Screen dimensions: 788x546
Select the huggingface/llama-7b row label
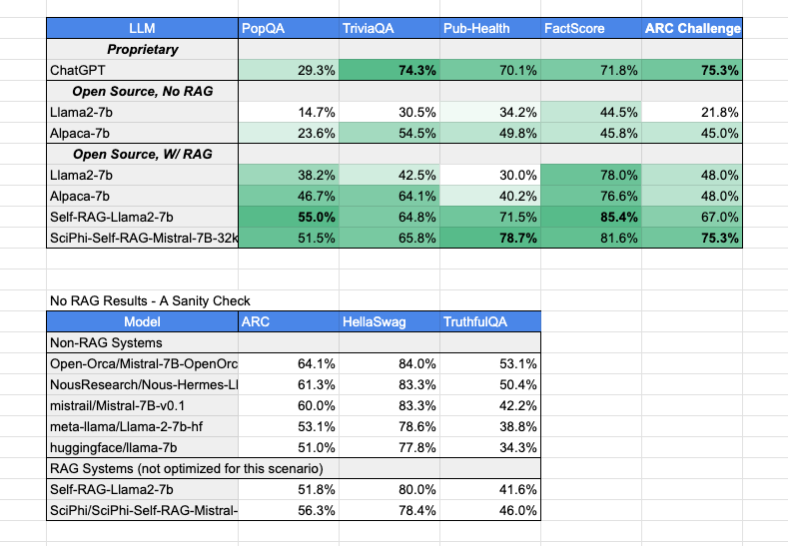click(x=143, y=447)
